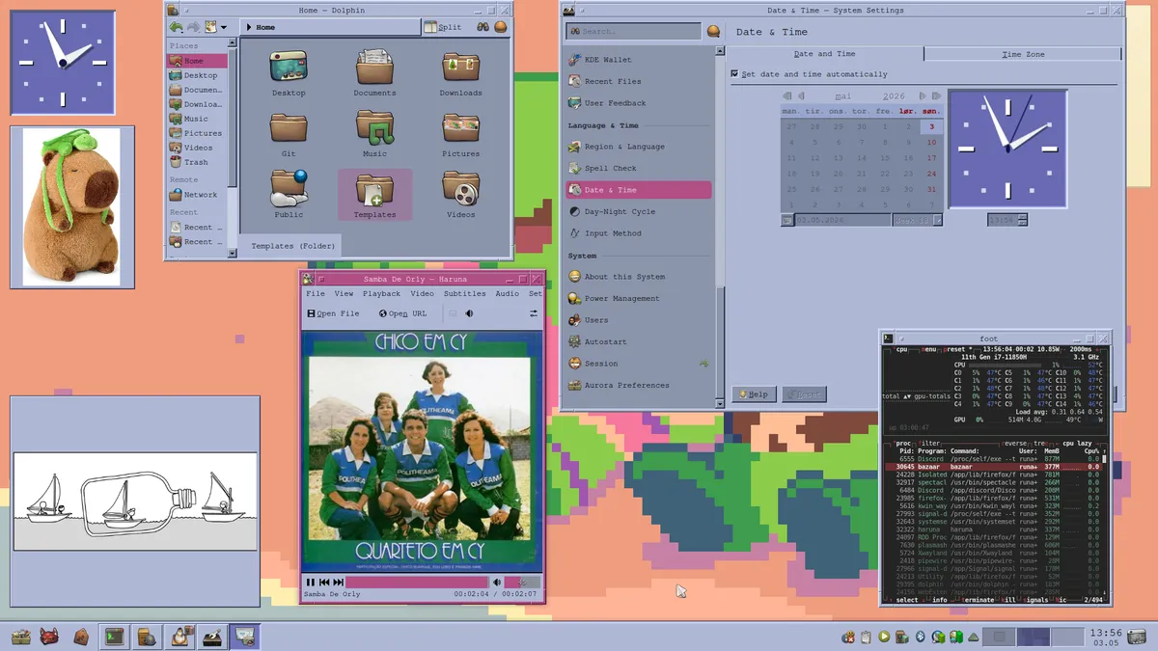The height and width of the screenshot is (651, 1158).
Task: Click the red fox icon in taskbar
Action: (50, 637)
